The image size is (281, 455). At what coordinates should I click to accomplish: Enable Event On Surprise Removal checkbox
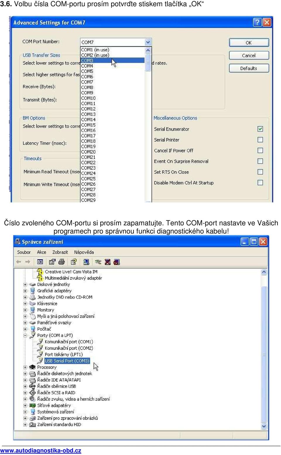click(260, 161)
